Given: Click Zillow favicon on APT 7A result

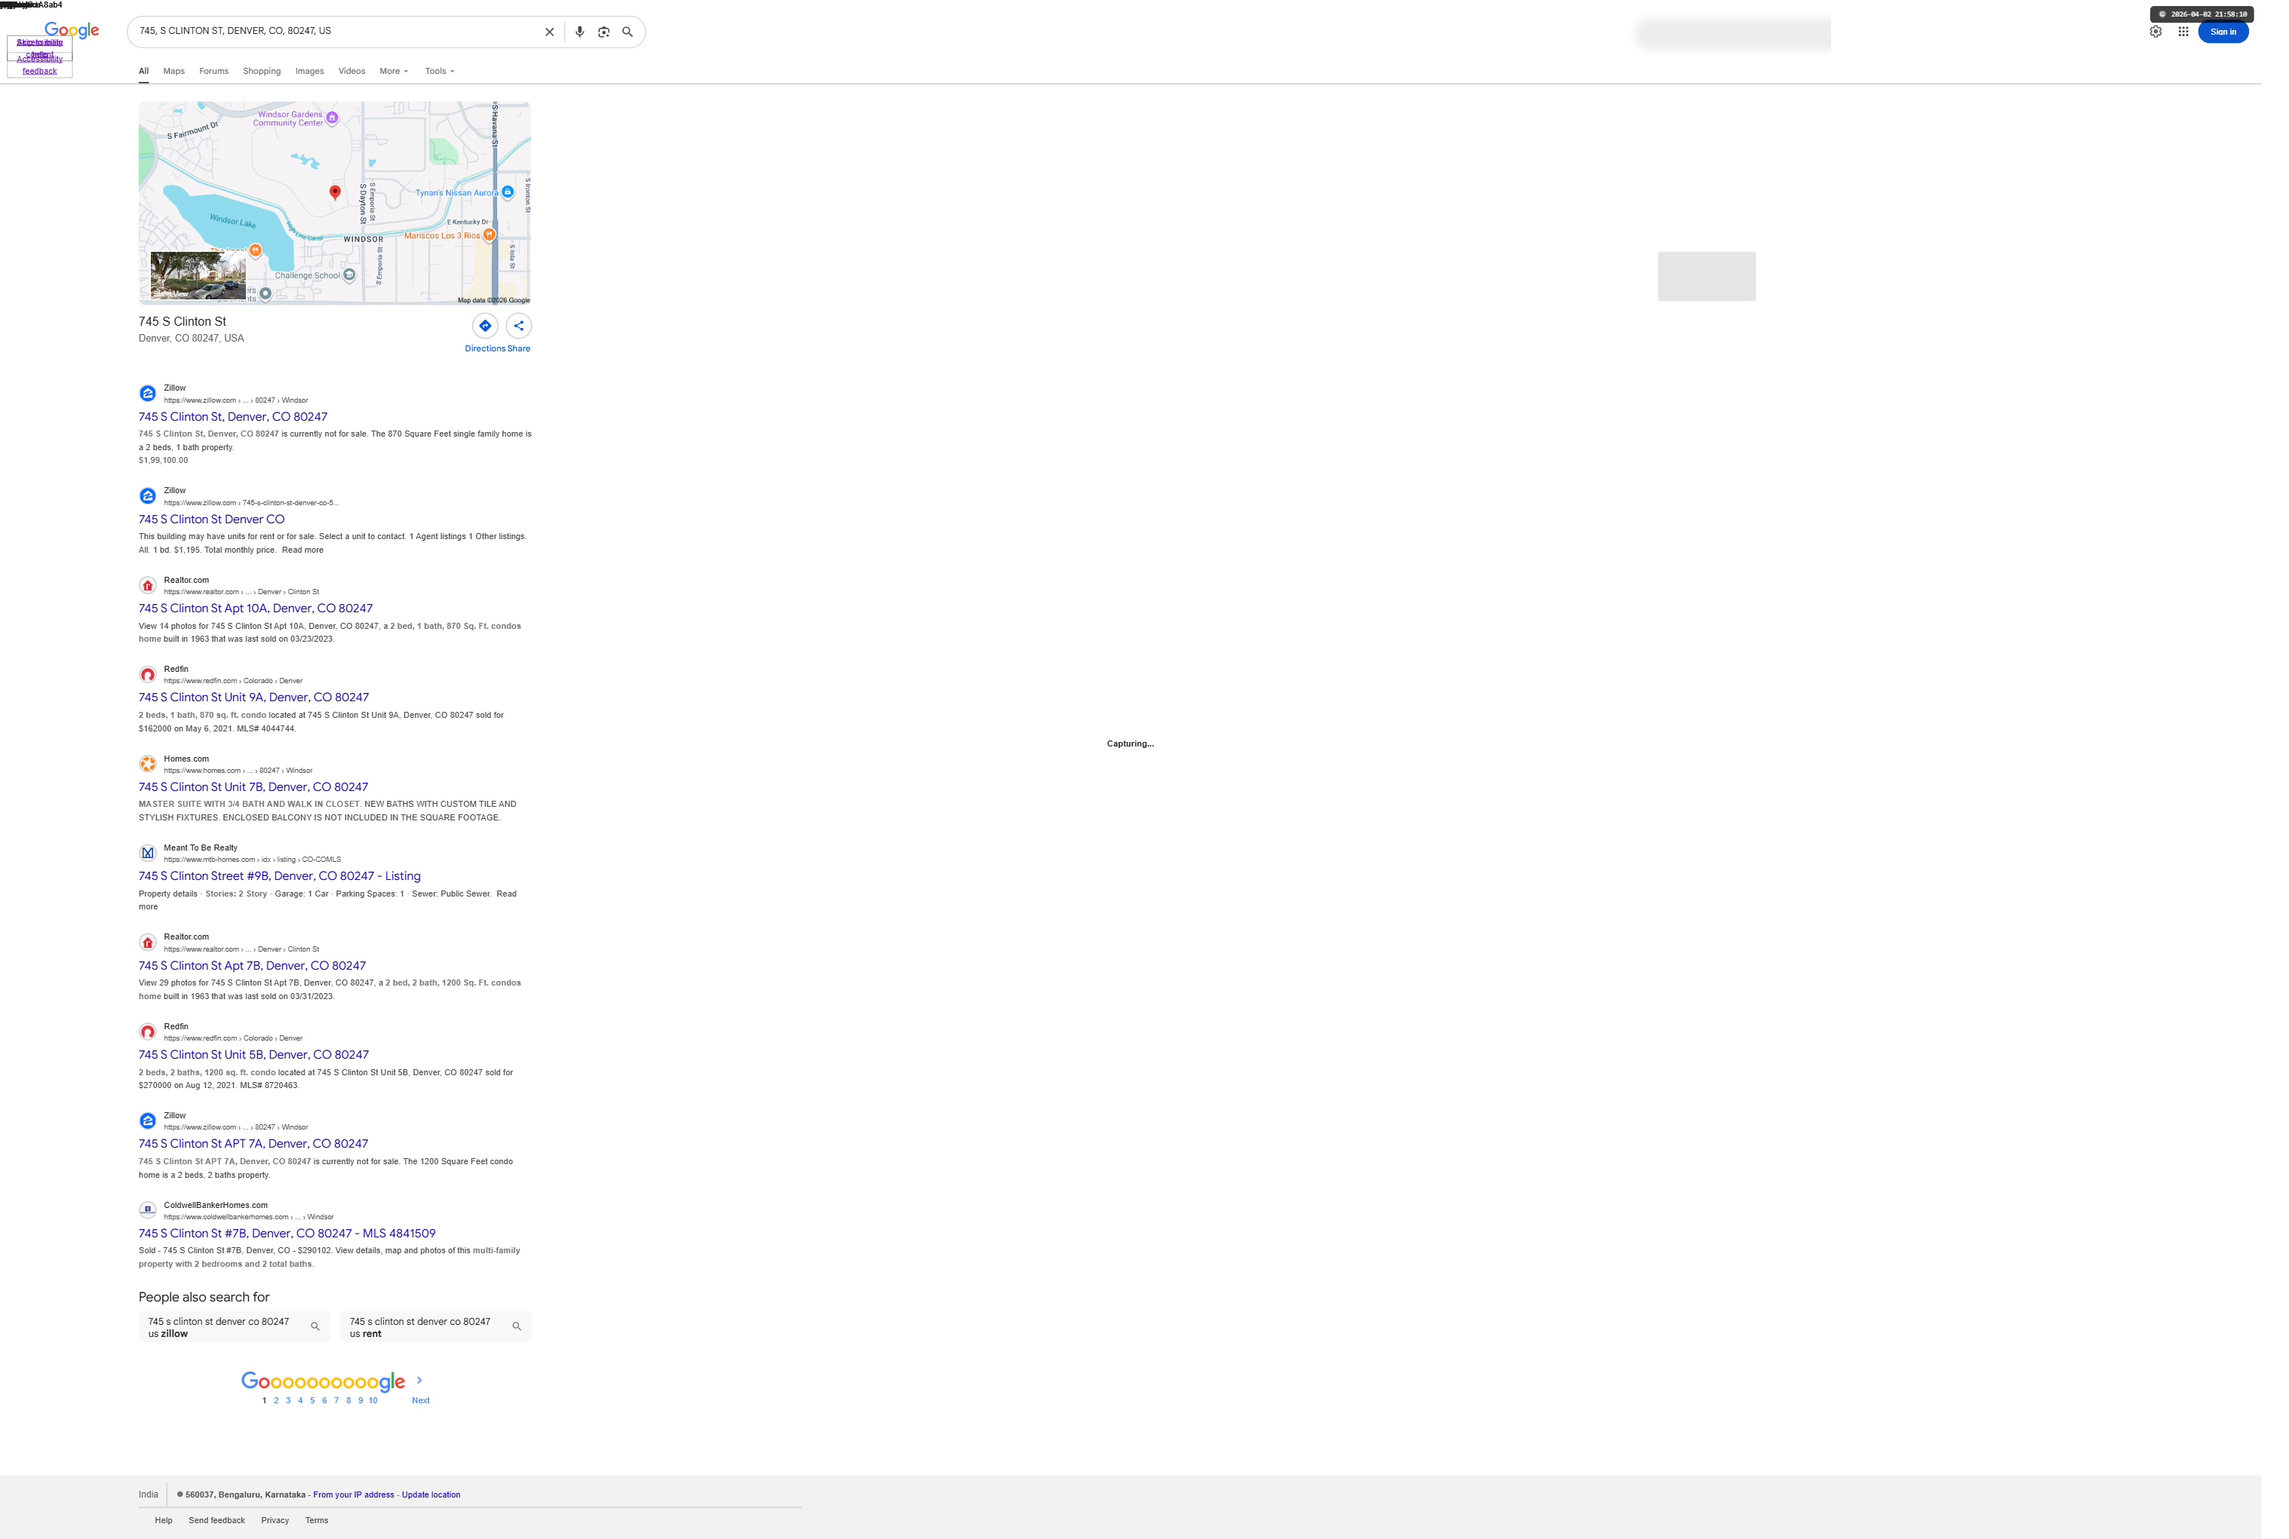Looking at the screenshot, I should [147, 1121].
